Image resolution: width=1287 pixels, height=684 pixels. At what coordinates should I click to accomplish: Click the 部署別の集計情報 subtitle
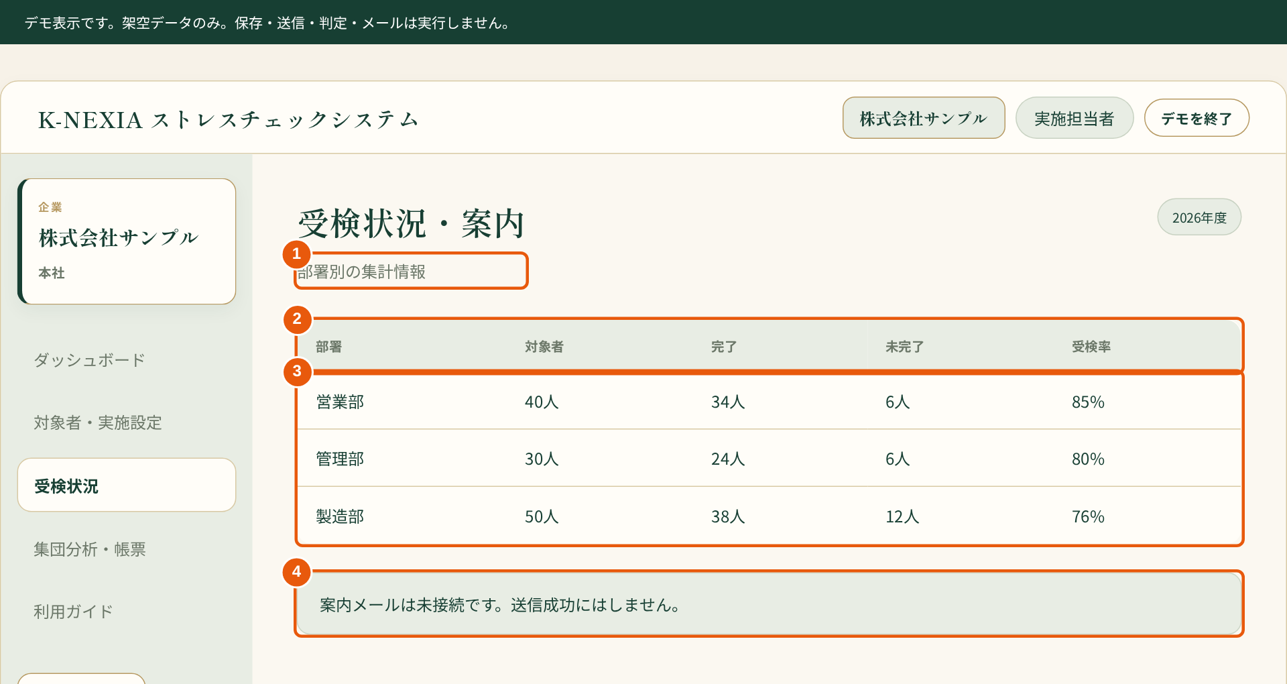(362, 272)
